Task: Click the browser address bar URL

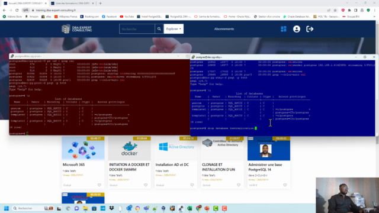Action: (x=56, y=11)
